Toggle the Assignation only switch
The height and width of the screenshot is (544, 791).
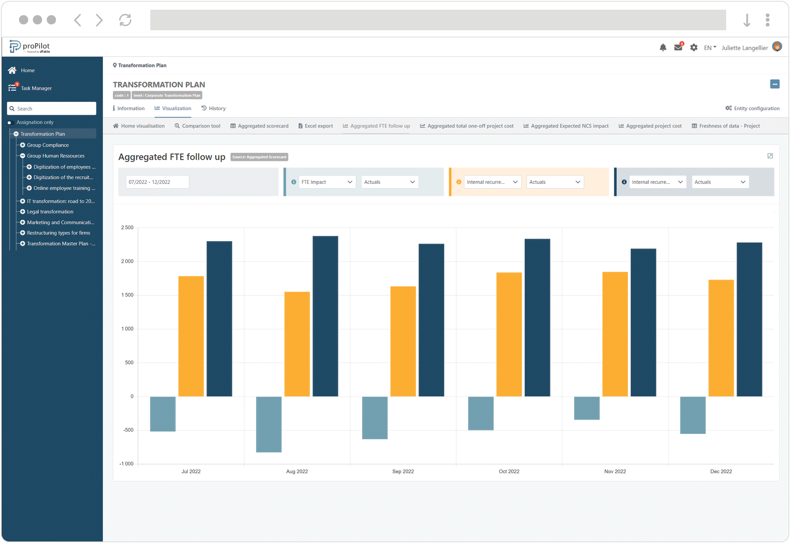tap(10, 122)
